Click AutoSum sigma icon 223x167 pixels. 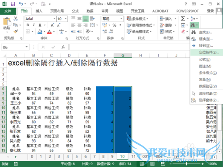tap(183, 19)
